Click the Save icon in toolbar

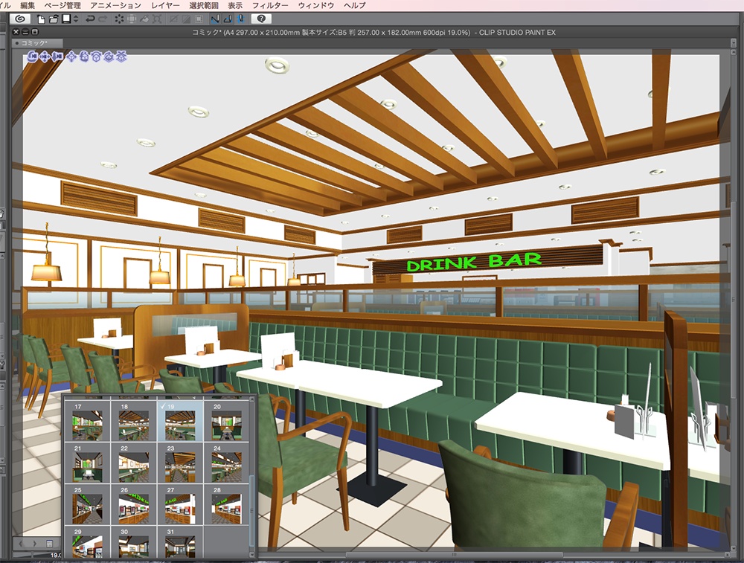(x=66, y=19)
